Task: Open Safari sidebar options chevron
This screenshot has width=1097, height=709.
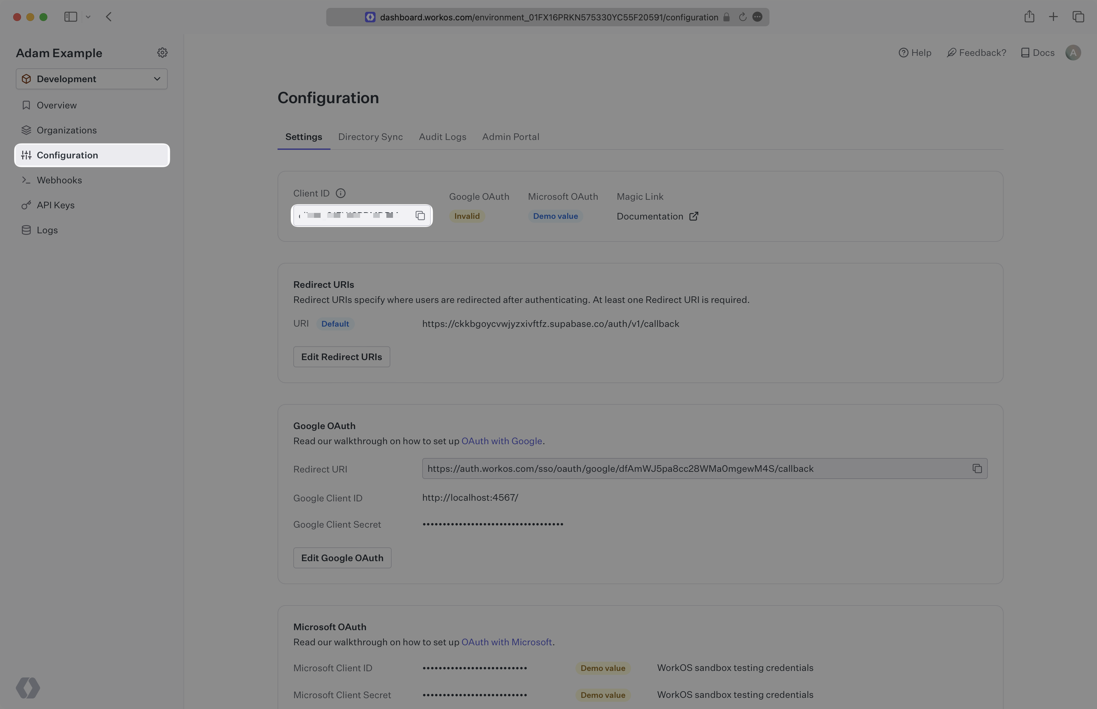Action: 88,17
